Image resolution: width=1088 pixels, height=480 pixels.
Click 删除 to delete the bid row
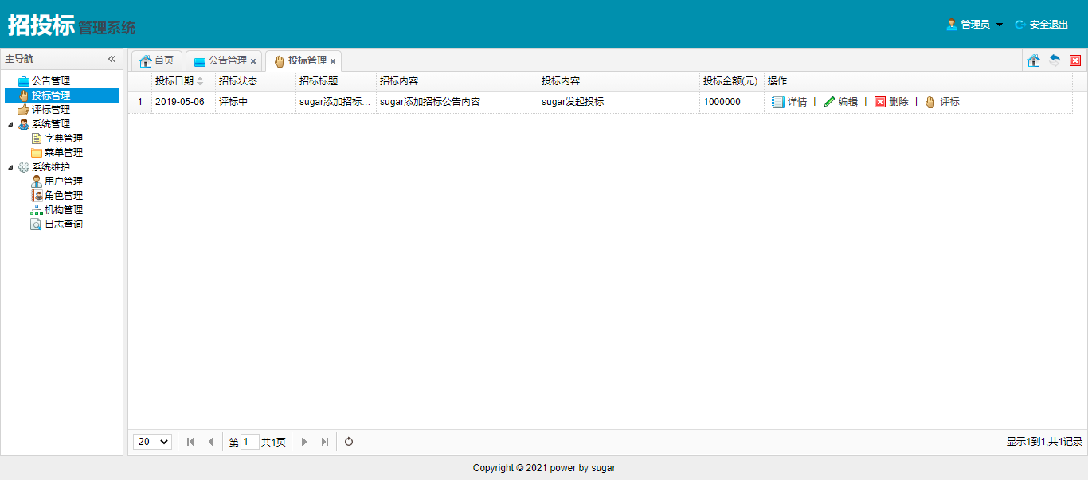coord(891,102)
